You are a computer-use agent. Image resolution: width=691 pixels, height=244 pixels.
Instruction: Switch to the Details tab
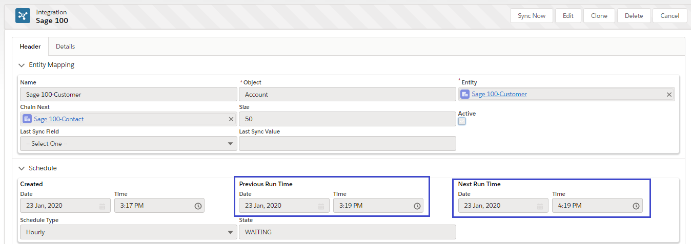click(65, 47)
